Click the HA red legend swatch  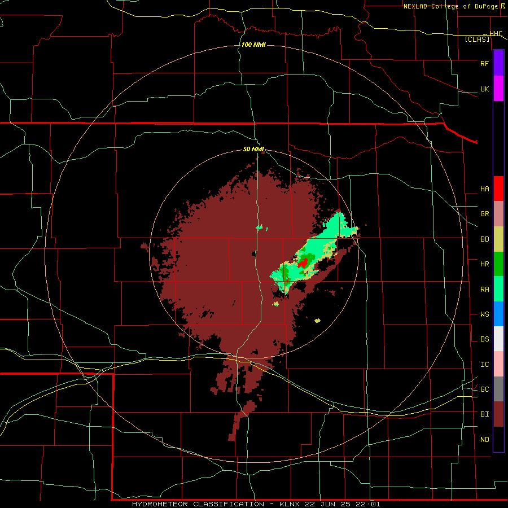pyautogui.click(x=498, y=189)
